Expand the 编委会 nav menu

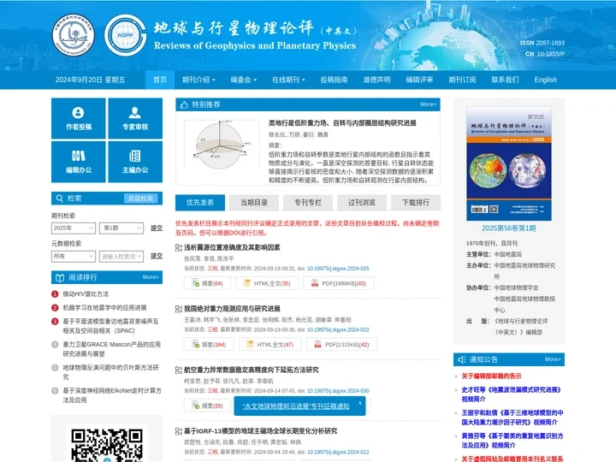coord(243,80)
